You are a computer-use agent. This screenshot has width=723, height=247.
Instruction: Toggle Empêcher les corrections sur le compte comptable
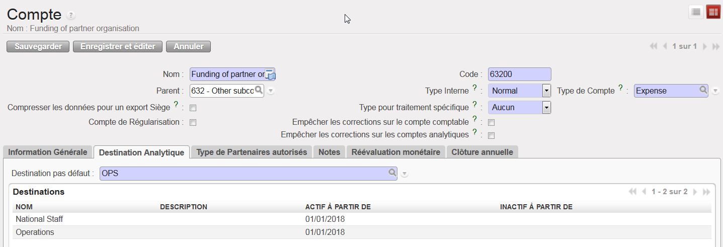[x=492, y=122]
